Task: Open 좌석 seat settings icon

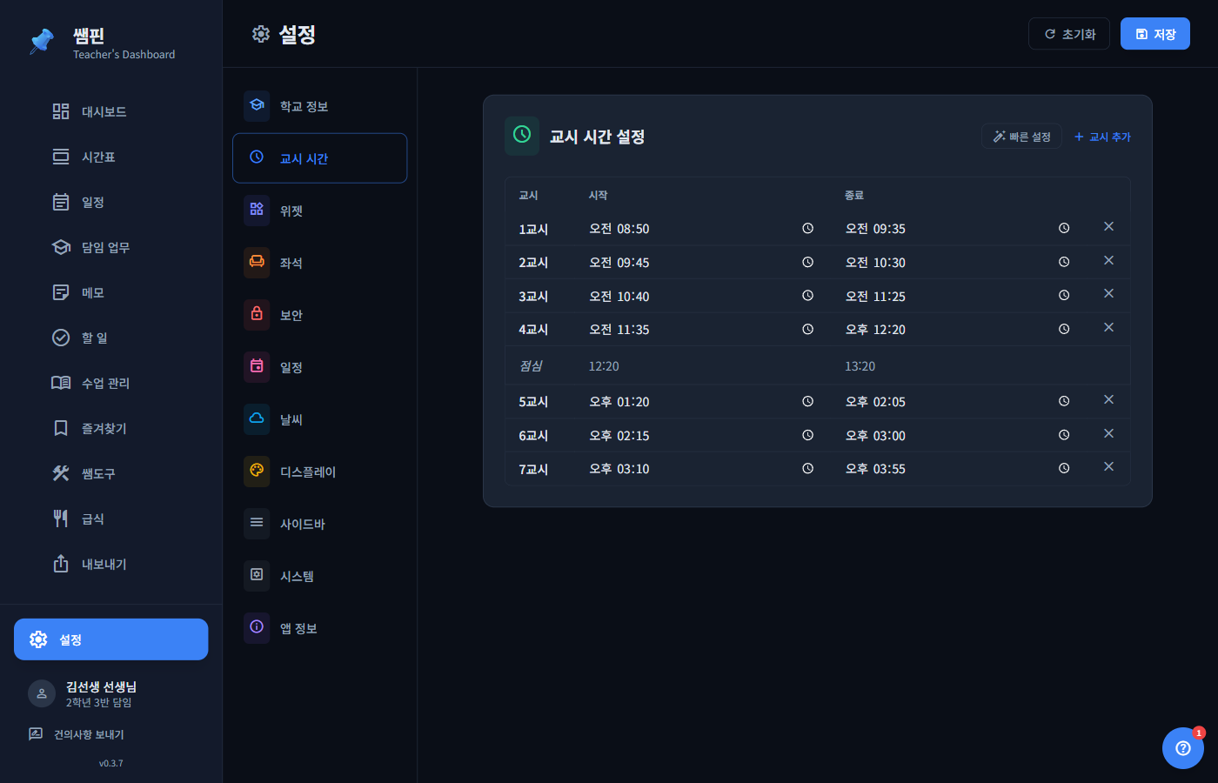Action: 256,262
